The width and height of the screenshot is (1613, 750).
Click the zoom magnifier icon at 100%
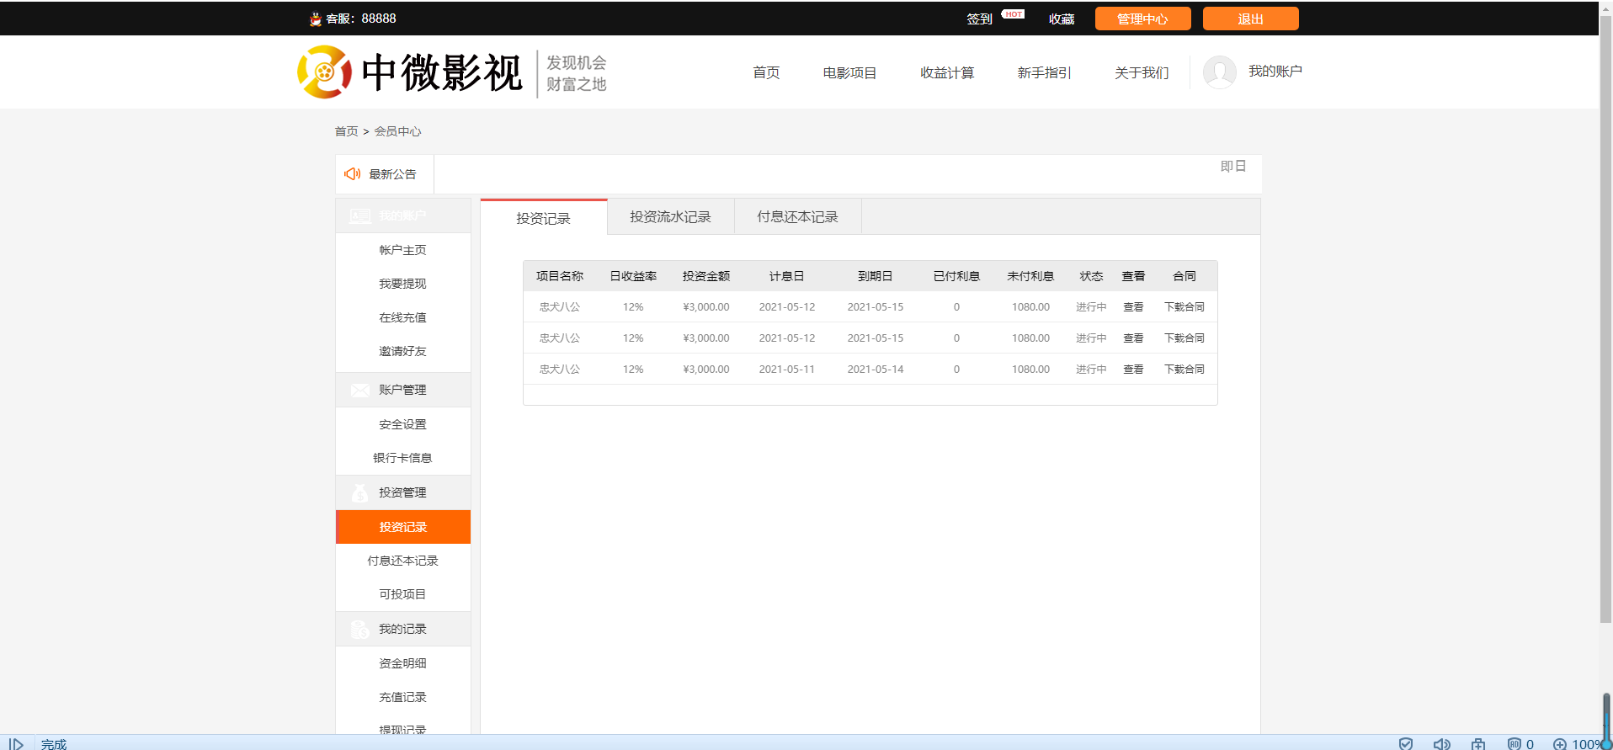coord(1560,744)
